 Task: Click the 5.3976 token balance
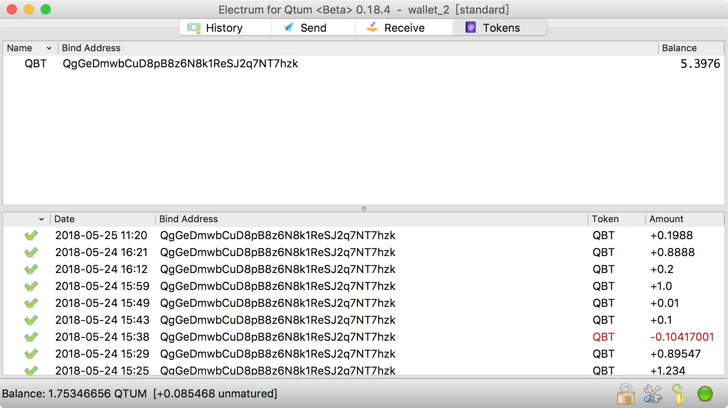700,64
